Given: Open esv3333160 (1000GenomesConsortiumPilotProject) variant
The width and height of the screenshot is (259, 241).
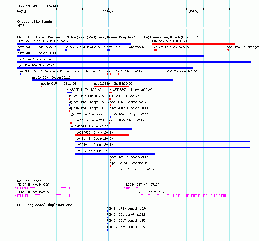Looking at the screenshot, I should point(60,71).
